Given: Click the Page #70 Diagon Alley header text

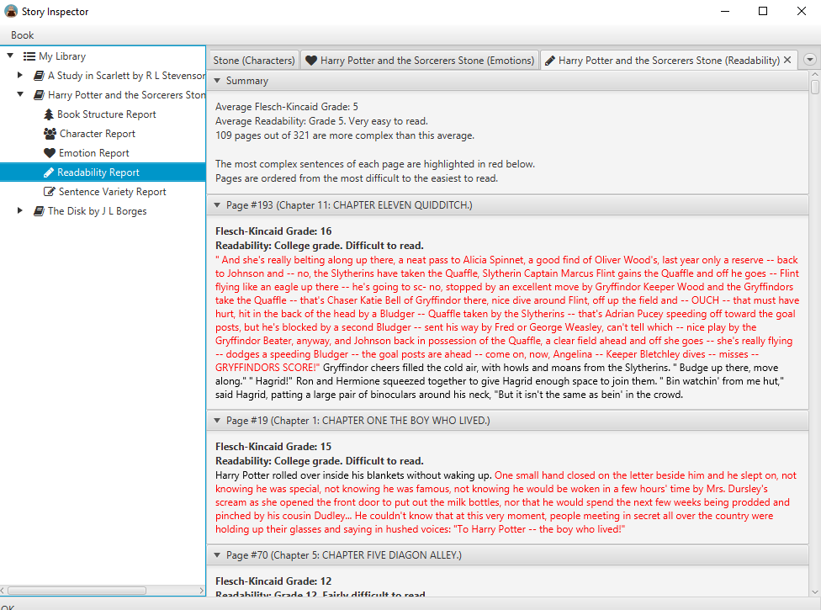Looking at the screenshot, I should 344,555.
